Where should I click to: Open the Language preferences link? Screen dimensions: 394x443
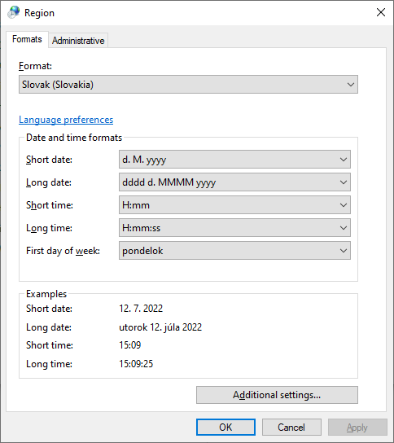[66, 120]
